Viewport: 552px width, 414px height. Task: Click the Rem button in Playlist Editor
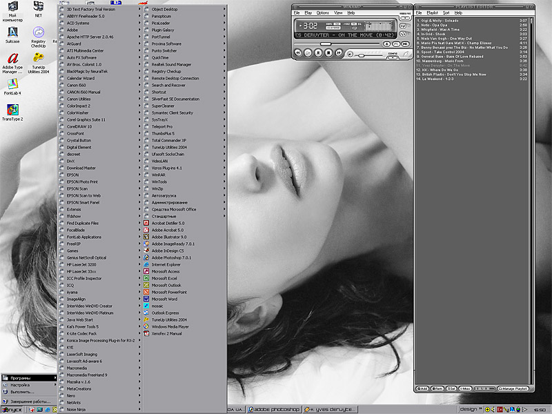click(x=437, y=388)
